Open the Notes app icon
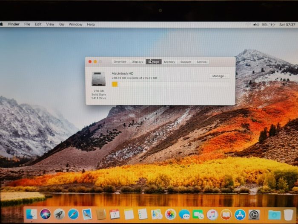 (x=129, y=214)
